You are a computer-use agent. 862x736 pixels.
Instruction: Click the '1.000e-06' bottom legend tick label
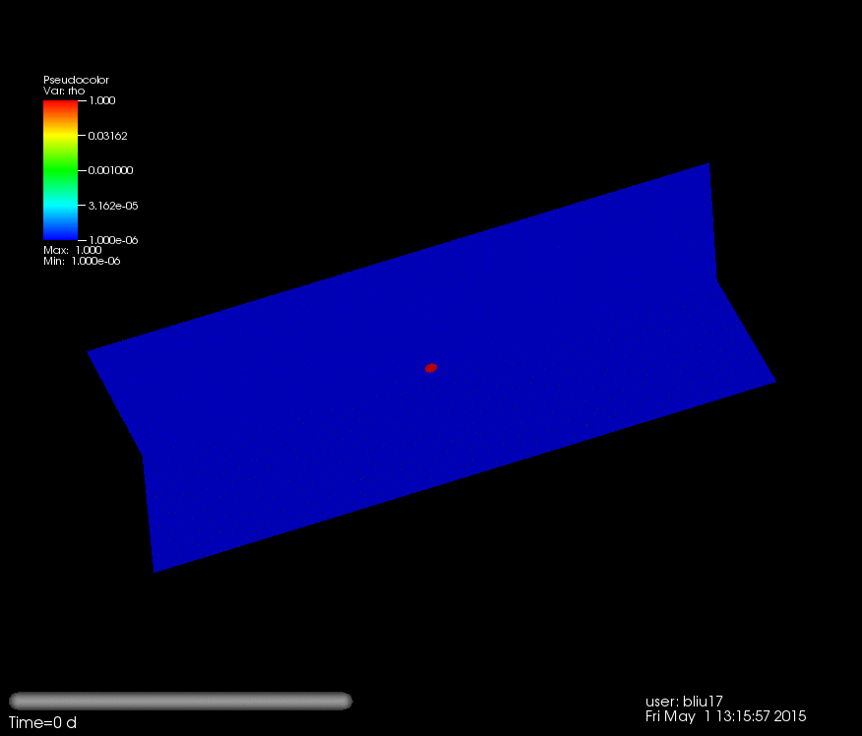[x=113, y=240]
